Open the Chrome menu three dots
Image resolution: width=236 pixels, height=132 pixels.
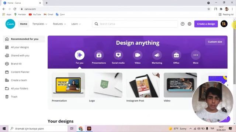pos(232,9)
